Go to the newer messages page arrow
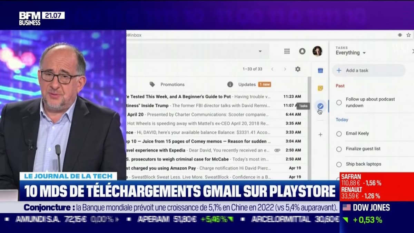This screenshot has width=414, height=233. tap(272, 69)
